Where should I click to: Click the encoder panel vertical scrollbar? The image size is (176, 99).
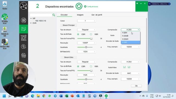coord(146,40)
